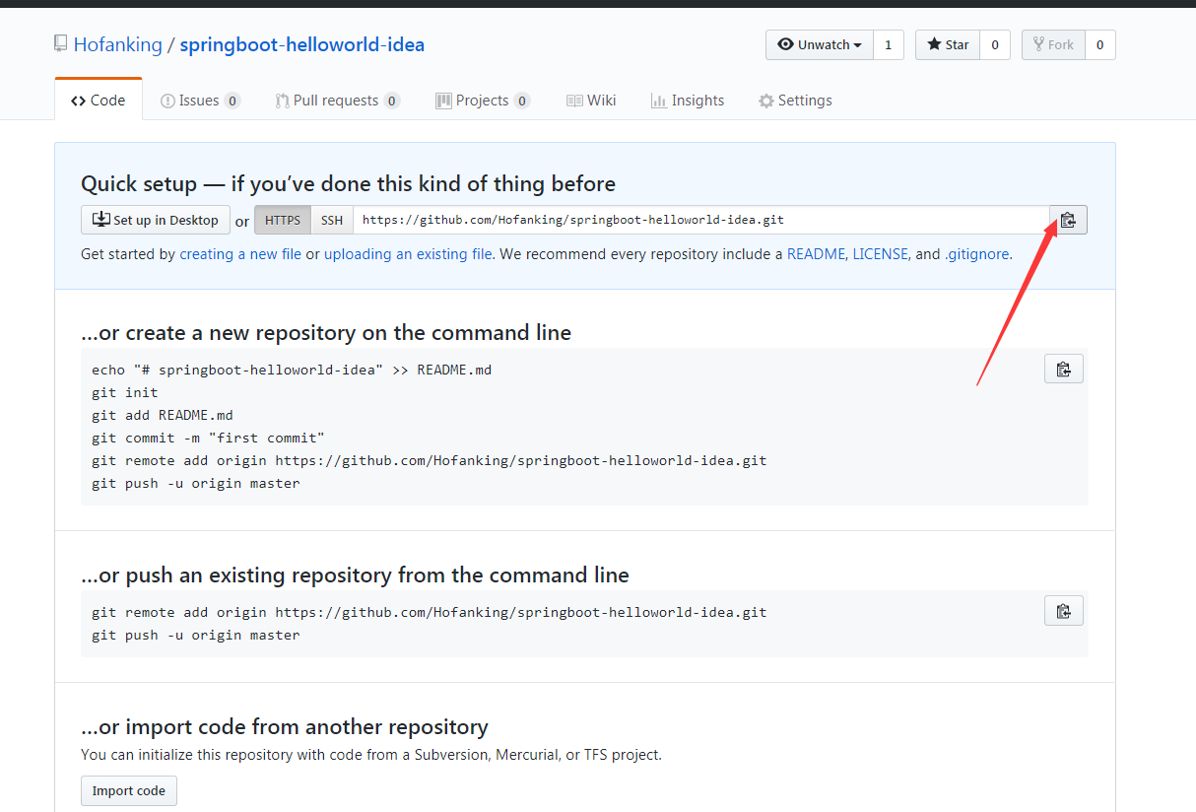The height and width of the screenshot is (812, 1196).
Task: Open the Unwatch notifications dropdown
Action: tap(820, 44)
